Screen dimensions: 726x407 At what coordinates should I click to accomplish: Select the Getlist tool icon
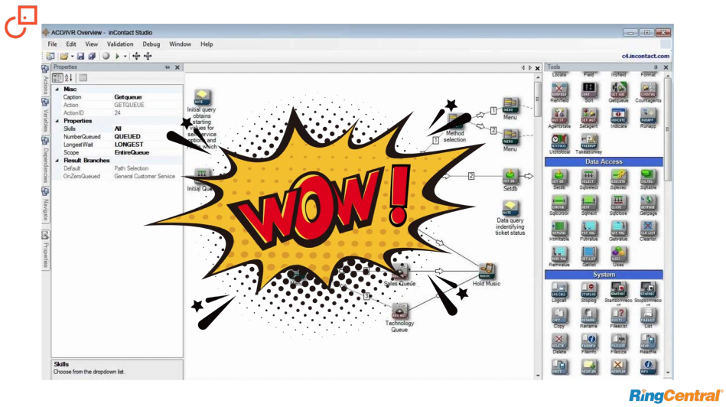(x=588, y=254)
